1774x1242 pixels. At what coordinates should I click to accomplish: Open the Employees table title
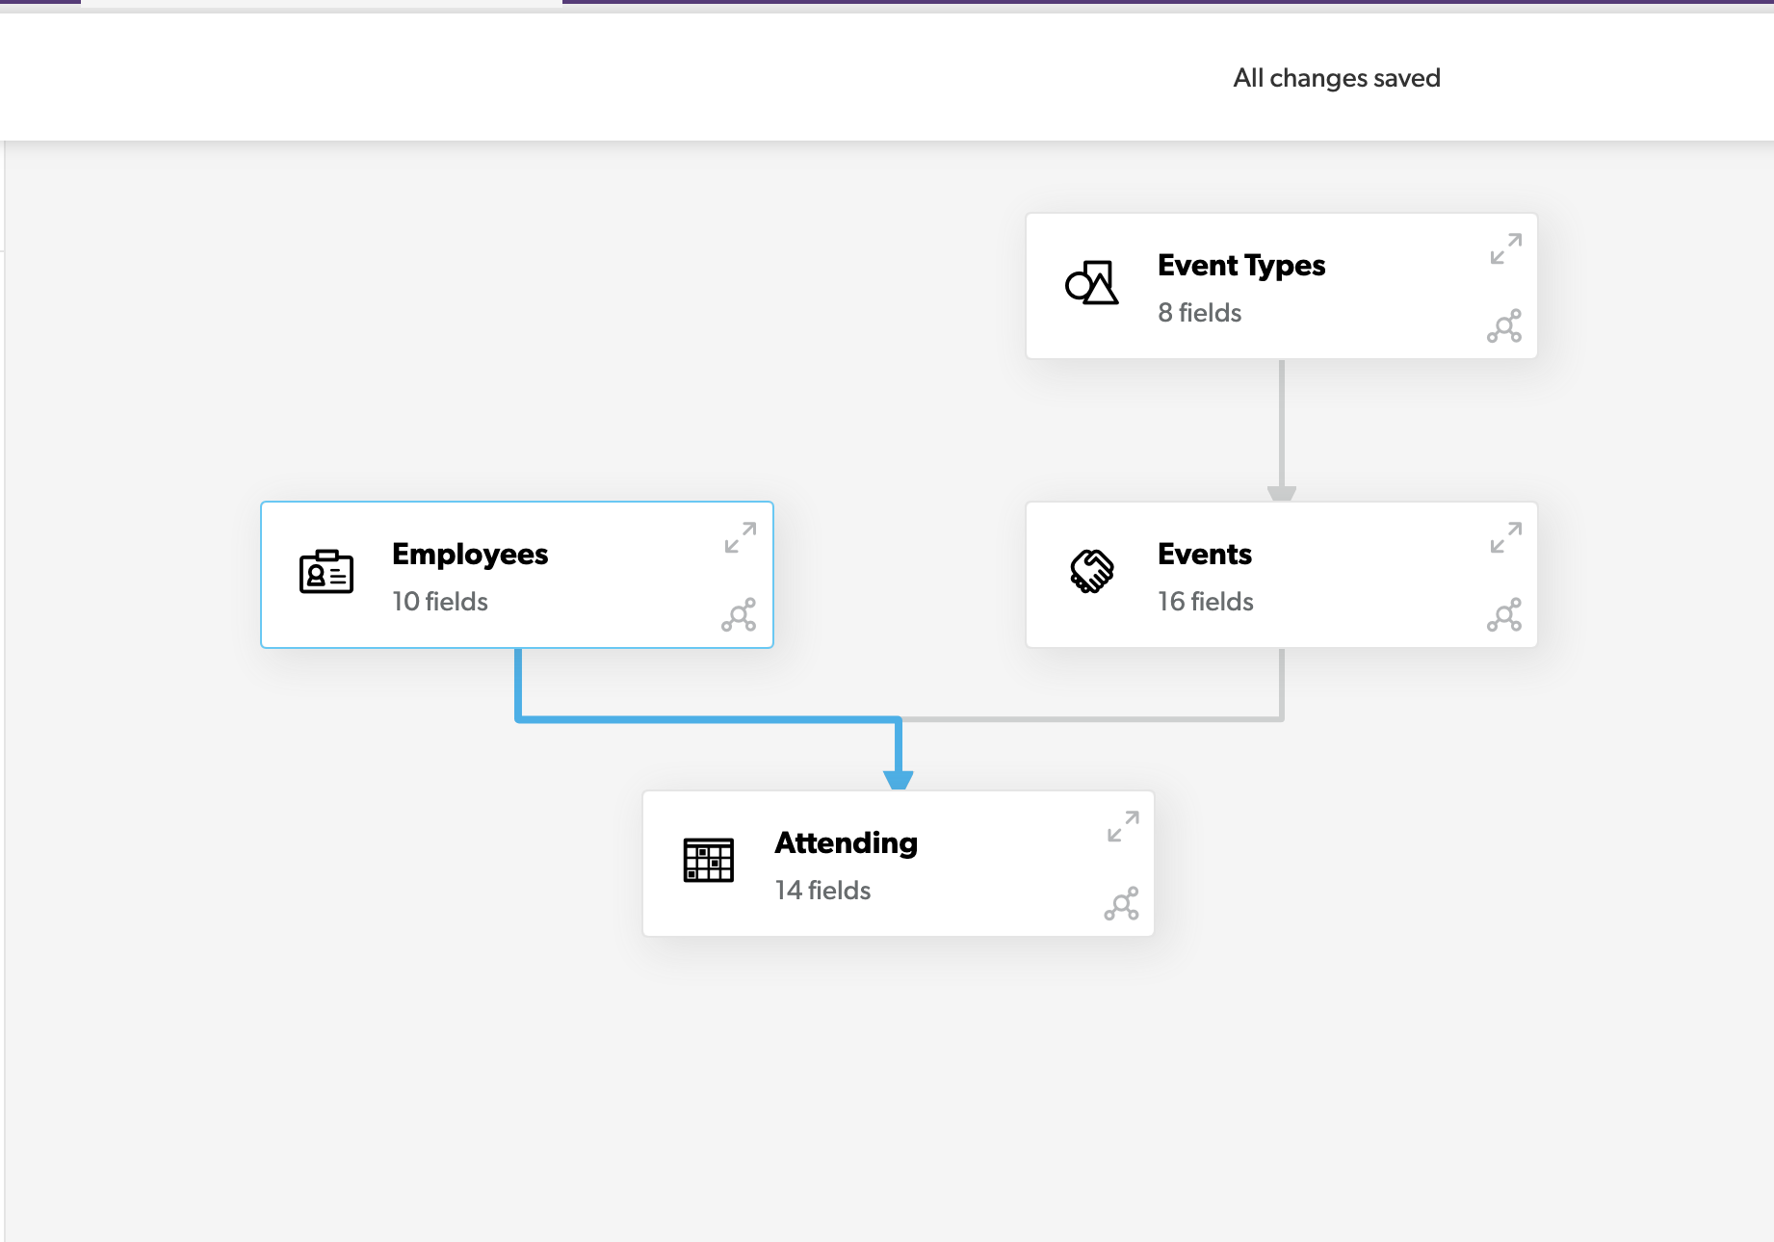[x=470, y=554]
